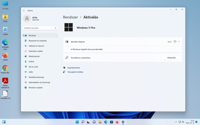Open Task View on the taskbar
The height and width of the screenshot is (125, 200).
click(x=88, y=122)
